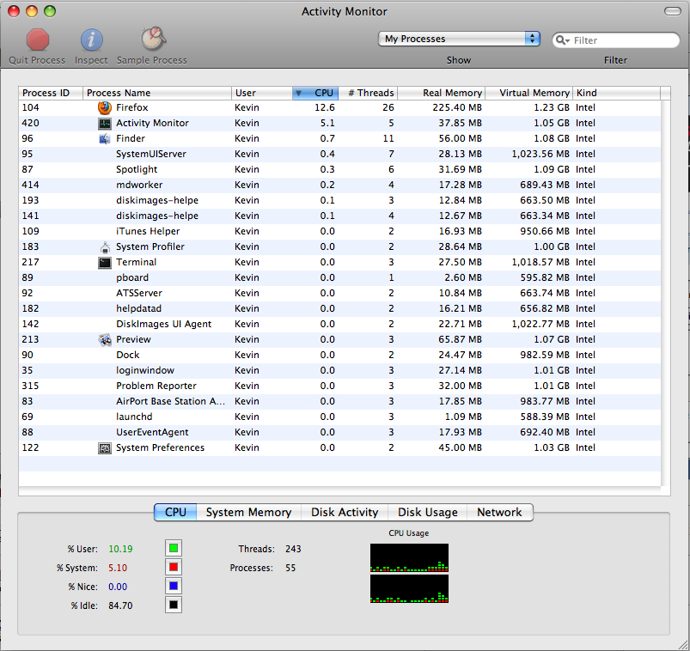Image resolution: width=690 pixels, height=651 pixels.
Task: Click the Inspect info icon
Action: (92, 40)
